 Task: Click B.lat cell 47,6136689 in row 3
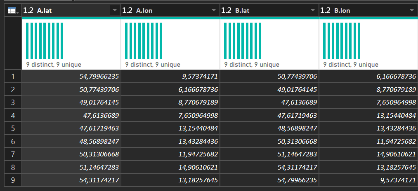pyautogui.click(x=269, y=102)
